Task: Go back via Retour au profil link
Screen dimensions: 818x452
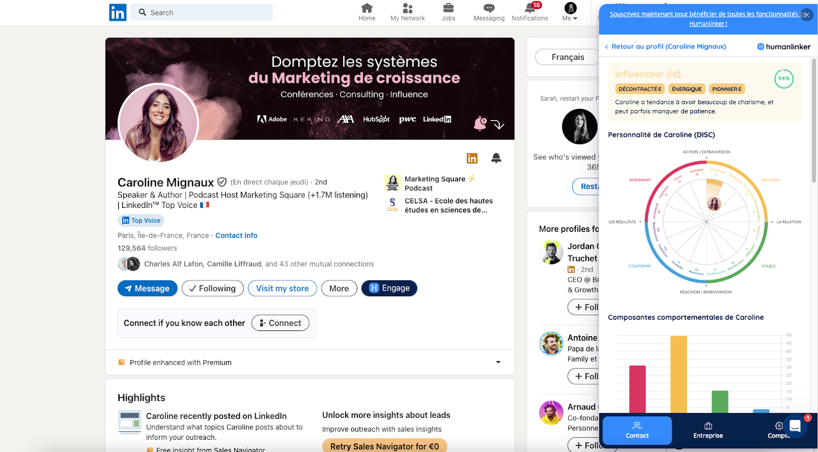Action: (x=669, y=46)
